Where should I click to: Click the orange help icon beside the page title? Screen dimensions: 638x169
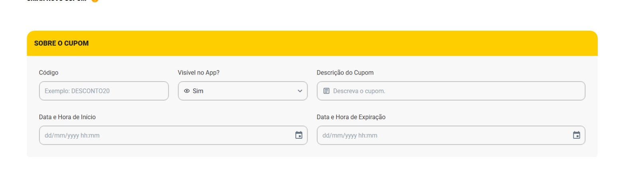point(95,1)
